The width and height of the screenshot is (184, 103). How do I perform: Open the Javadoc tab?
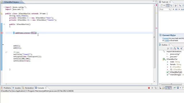pyautogui.click(x=17, y=88)
